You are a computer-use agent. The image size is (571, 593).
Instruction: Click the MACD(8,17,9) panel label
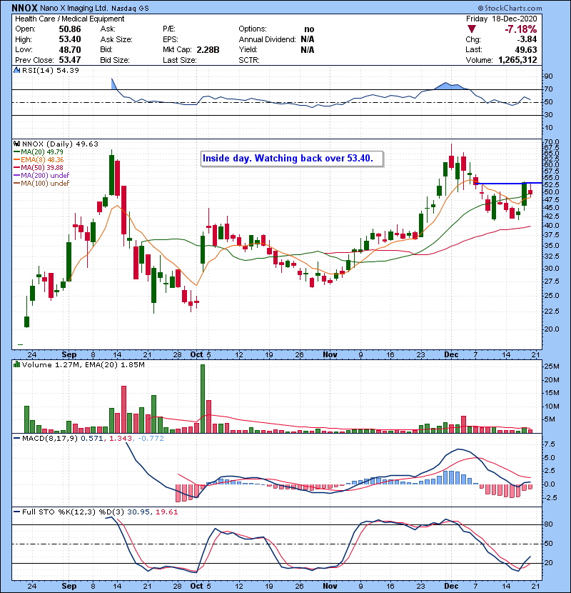(x=50, y=439)
